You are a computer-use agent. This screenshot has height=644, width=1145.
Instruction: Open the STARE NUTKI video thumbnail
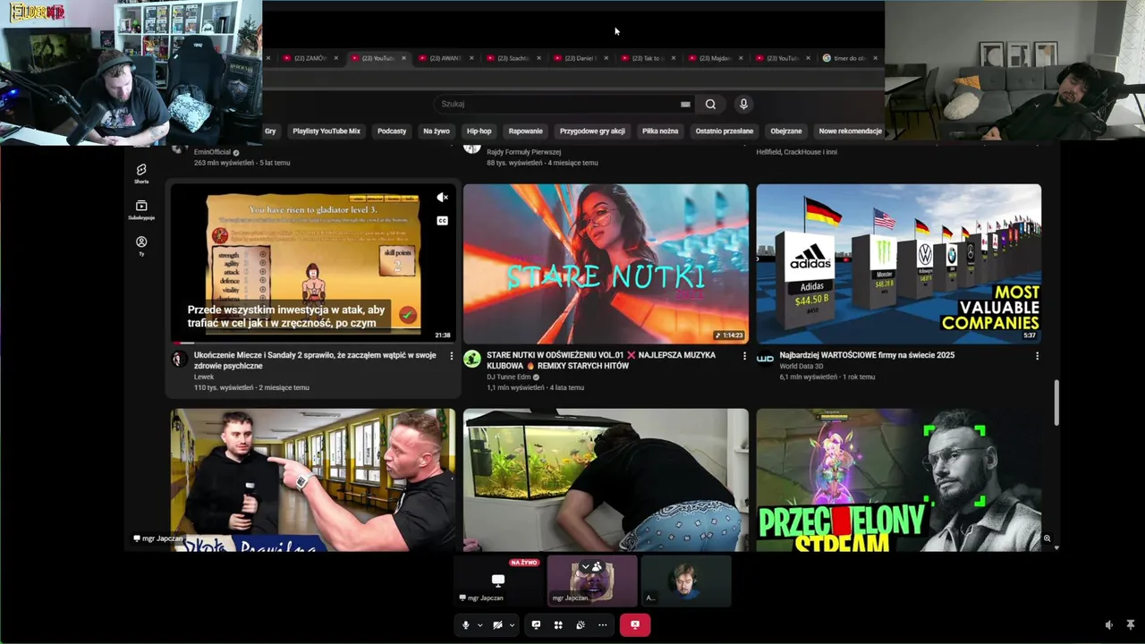click(x=606, y=264)
